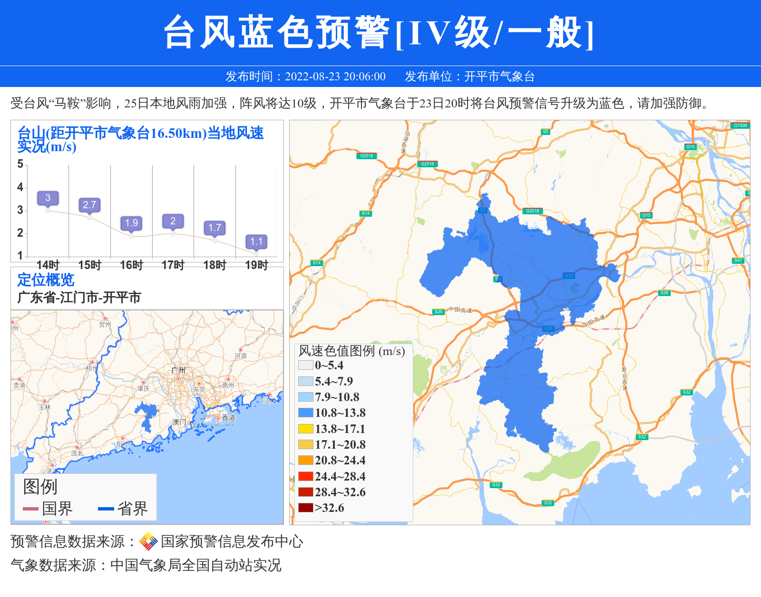Click the 10.8~13.8 blue legend swatch
The image size is (761, 597).
coord(305,413)
